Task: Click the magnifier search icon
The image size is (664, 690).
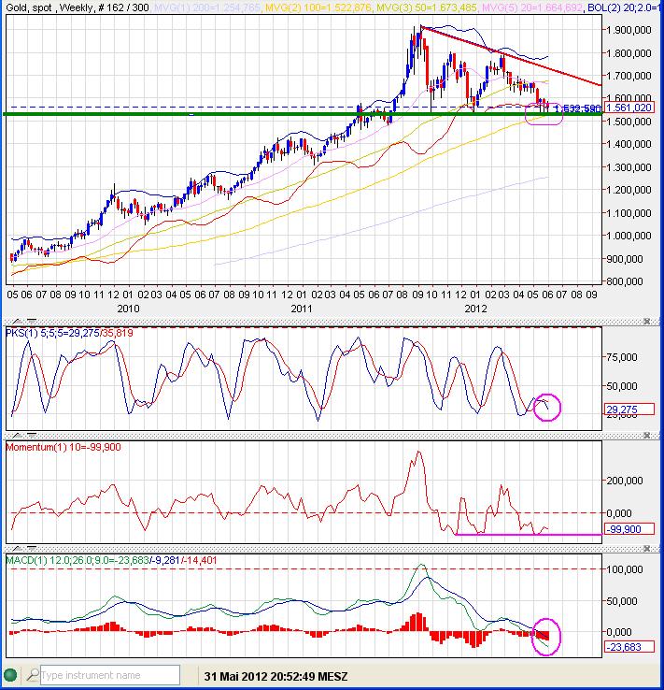Action: tap(32, 675)
